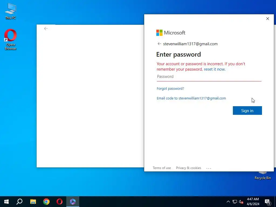Focus the Password input field
This screenshot has width=276, height=207.
click(209, 77)
